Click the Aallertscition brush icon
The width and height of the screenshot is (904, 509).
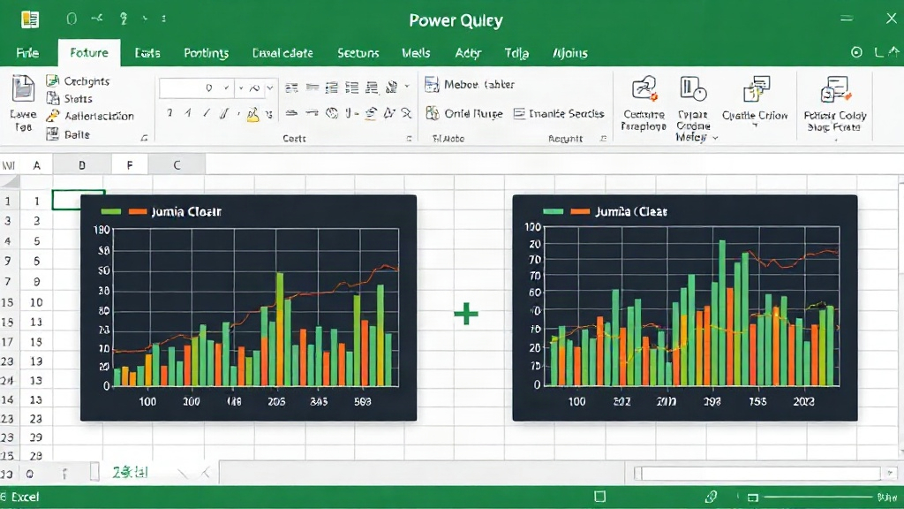52,116
